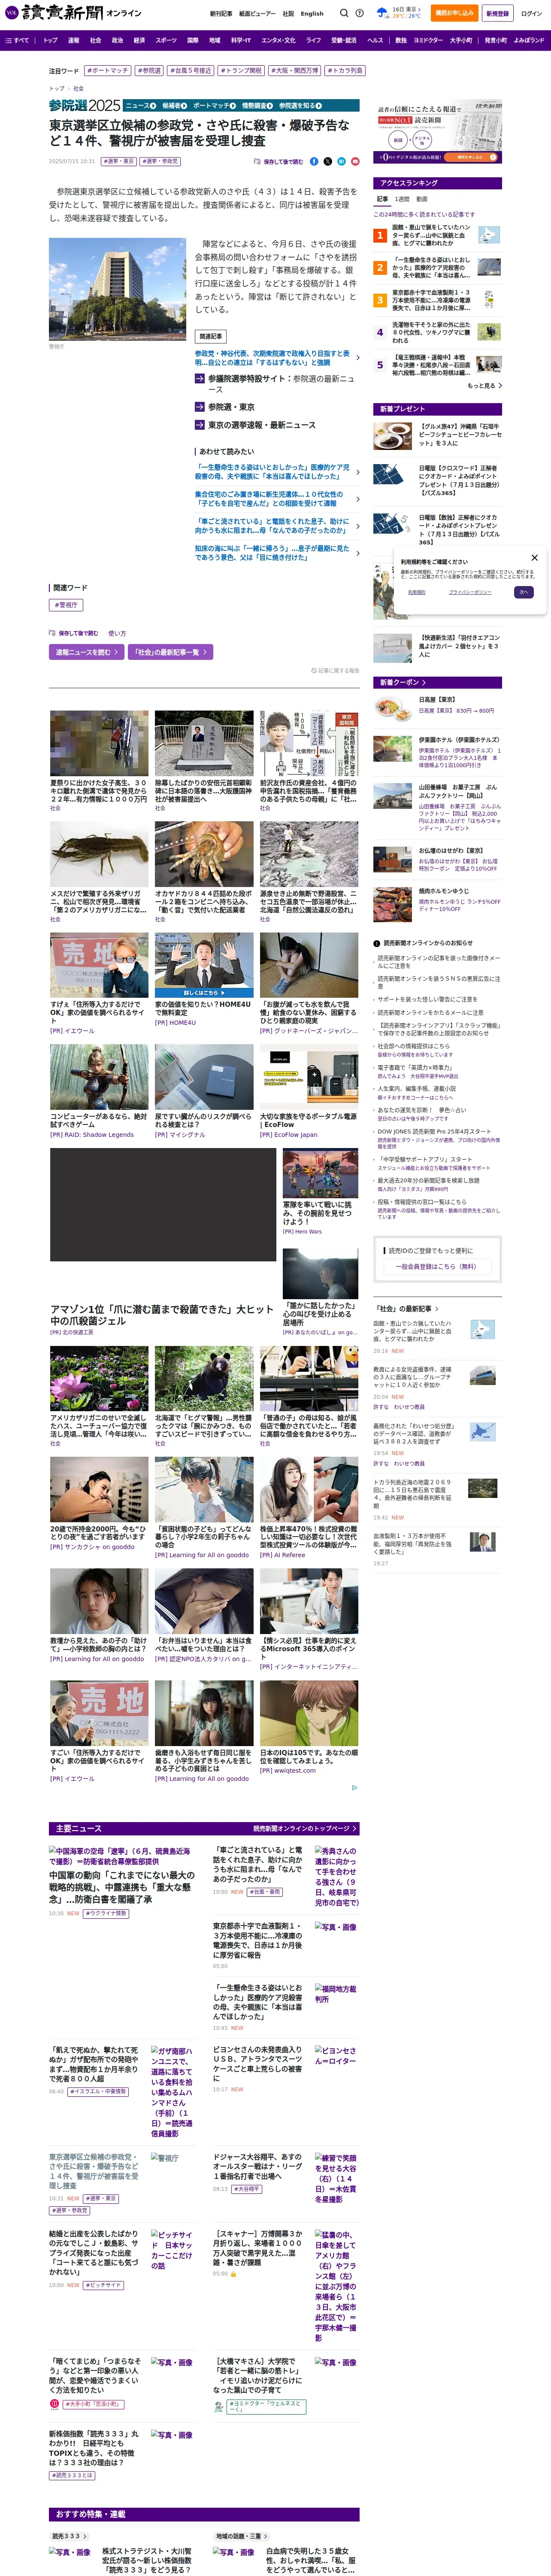
Task: Click crayfish ザリガニ article thumbnail
Action: click(x=99, y=855)
